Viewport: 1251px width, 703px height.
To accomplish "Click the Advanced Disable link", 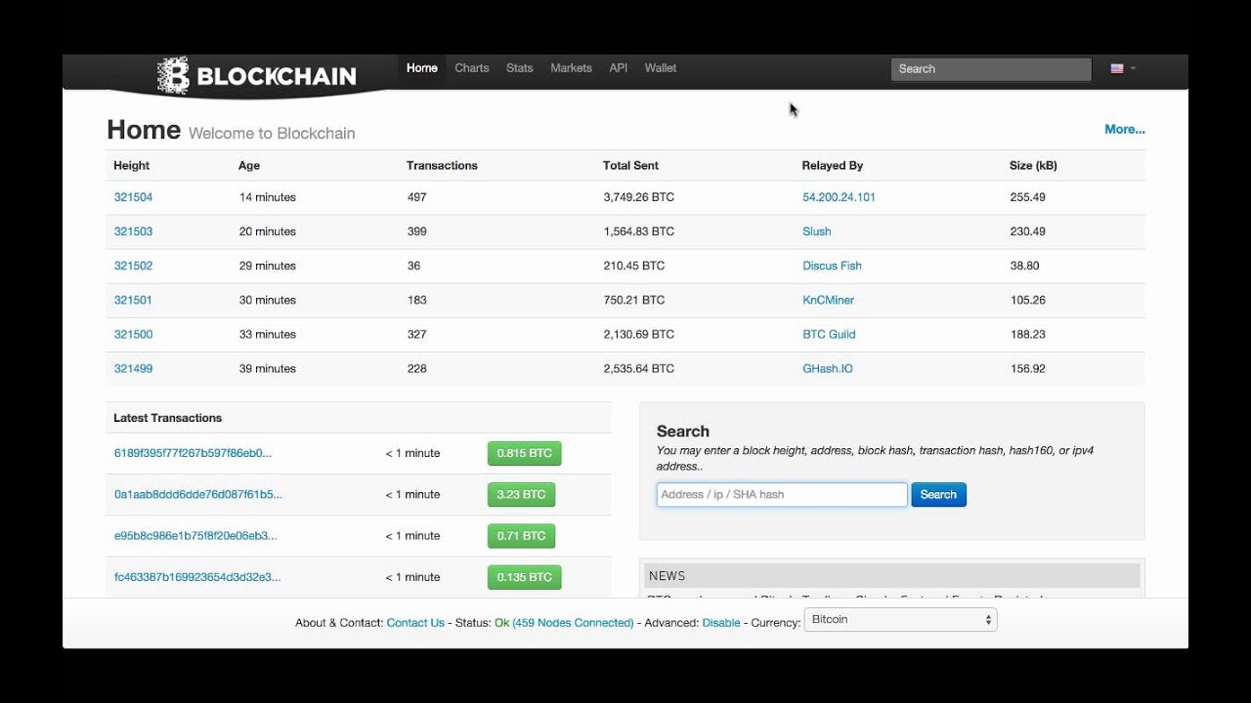I will click(721, 623).
